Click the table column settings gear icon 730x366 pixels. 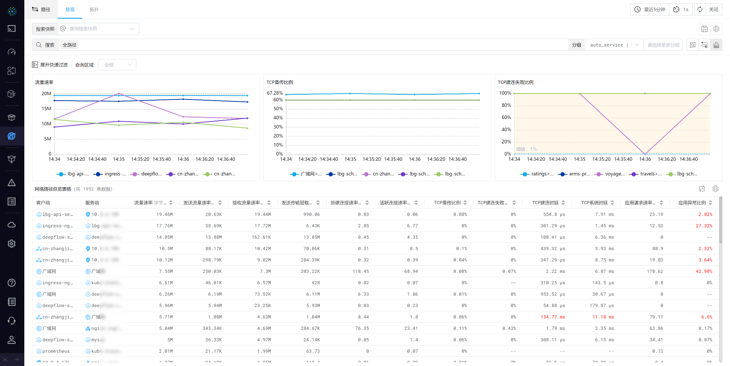click(716, 189)
